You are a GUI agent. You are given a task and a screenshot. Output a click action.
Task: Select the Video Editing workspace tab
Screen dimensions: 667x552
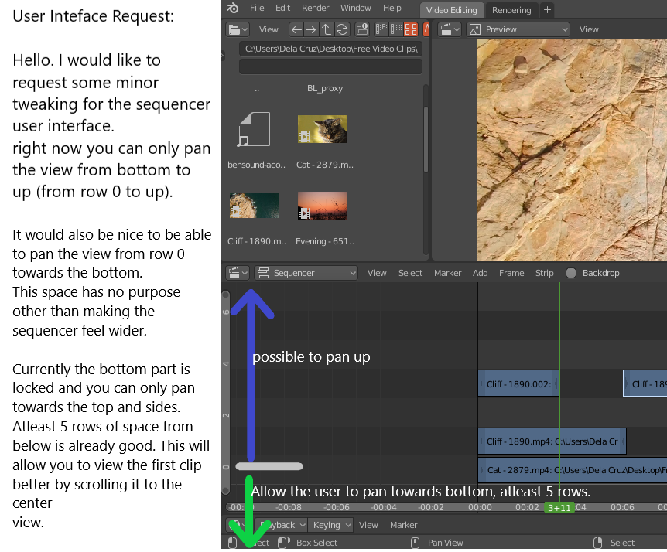451,10
